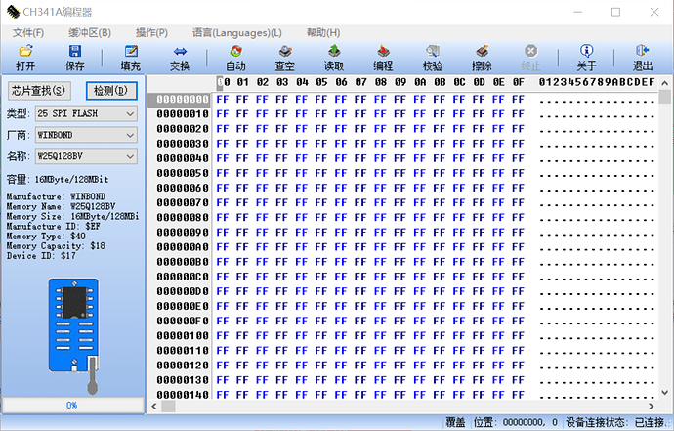Click the 校验 (Verify) toolbar icon
The image size is (674, 431).
tap(433, 58)
